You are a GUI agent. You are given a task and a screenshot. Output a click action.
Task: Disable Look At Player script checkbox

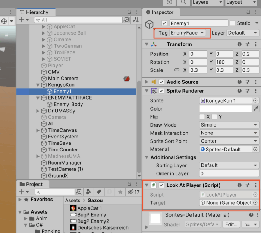tap(161, 185)
